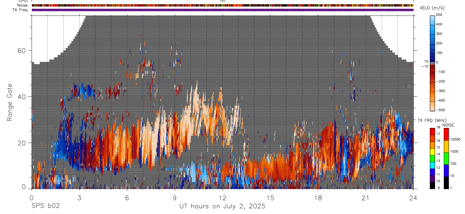Click the cyan segment of TX FRQ bar
This screenshot has width=465, height=214.
point(432,165)
